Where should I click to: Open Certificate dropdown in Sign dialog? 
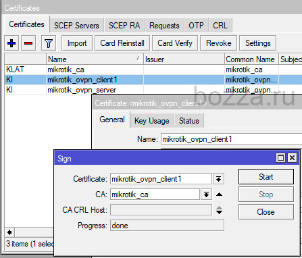click(218, 179)
